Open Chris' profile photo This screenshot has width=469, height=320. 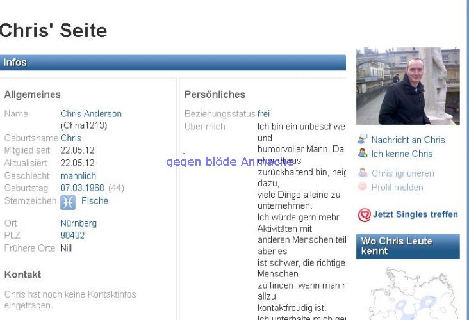407,86
